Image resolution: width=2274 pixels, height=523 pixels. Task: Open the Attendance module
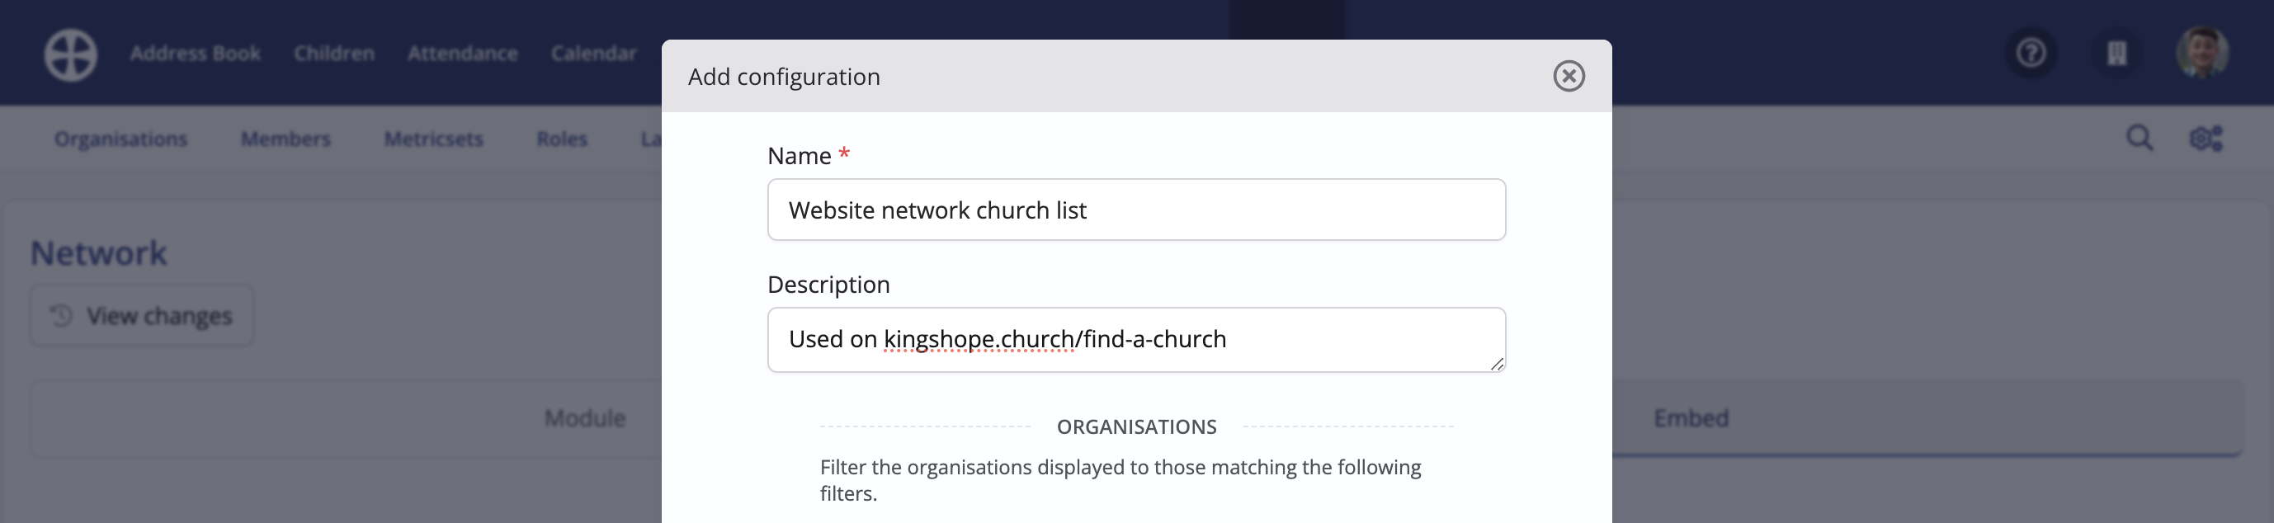point(463,54)
